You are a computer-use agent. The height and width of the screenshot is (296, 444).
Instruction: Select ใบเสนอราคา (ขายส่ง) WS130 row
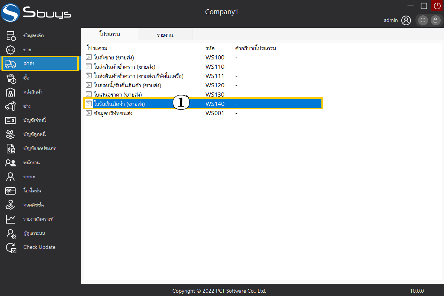(x=118, y=94)
